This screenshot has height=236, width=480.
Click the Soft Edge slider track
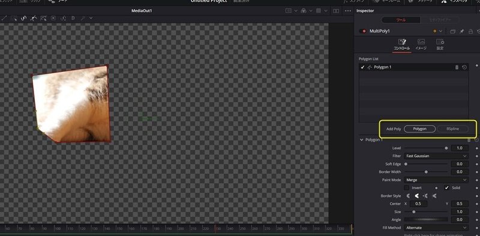point(426,164)
